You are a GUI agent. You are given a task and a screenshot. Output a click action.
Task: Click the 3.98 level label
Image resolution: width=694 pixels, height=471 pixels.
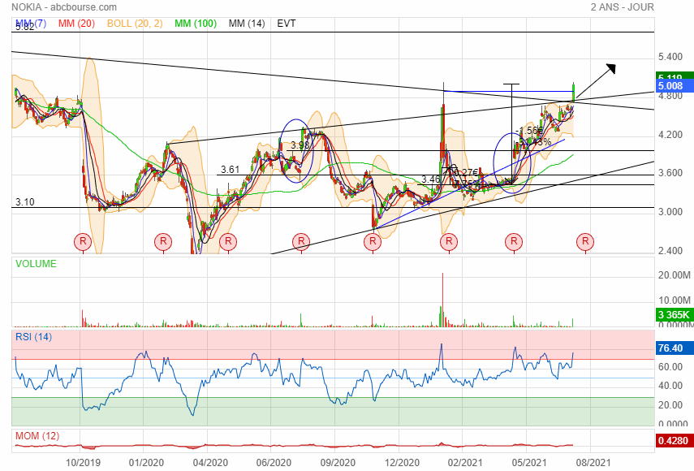(x=300, y=145)
